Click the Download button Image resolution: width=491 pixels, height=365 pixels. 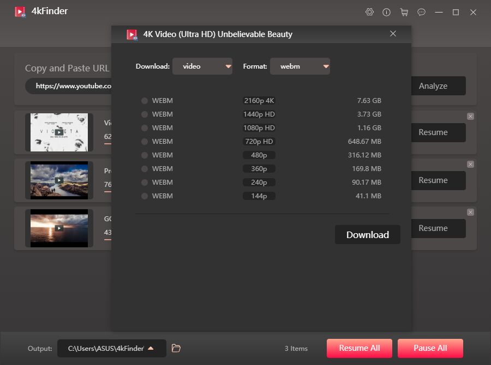[x=367, y=235]
